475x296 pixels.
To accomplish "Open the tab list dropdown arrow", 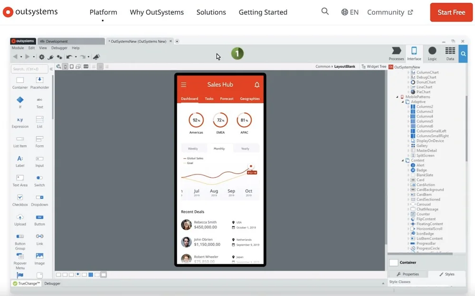I will [x=177, y=41].
